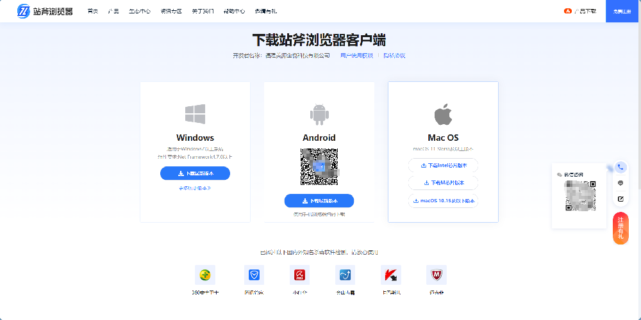Click the blue Android download button
The width and height of the screenshot is (641, 320).
tap(319, 201)
